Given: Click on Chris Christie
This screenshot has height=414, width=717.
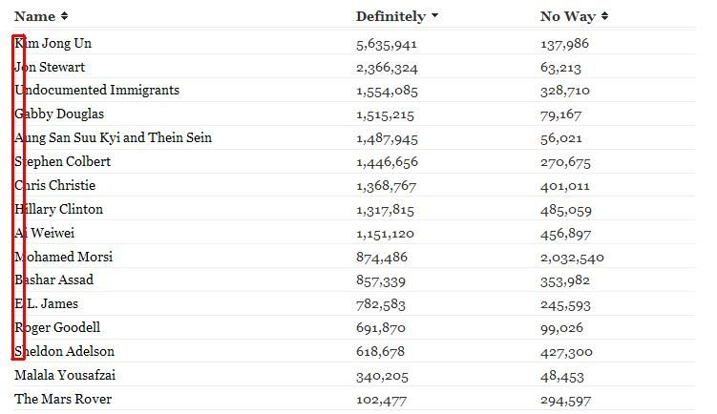Looking at the screenshot, I should [x=54, y=185].
